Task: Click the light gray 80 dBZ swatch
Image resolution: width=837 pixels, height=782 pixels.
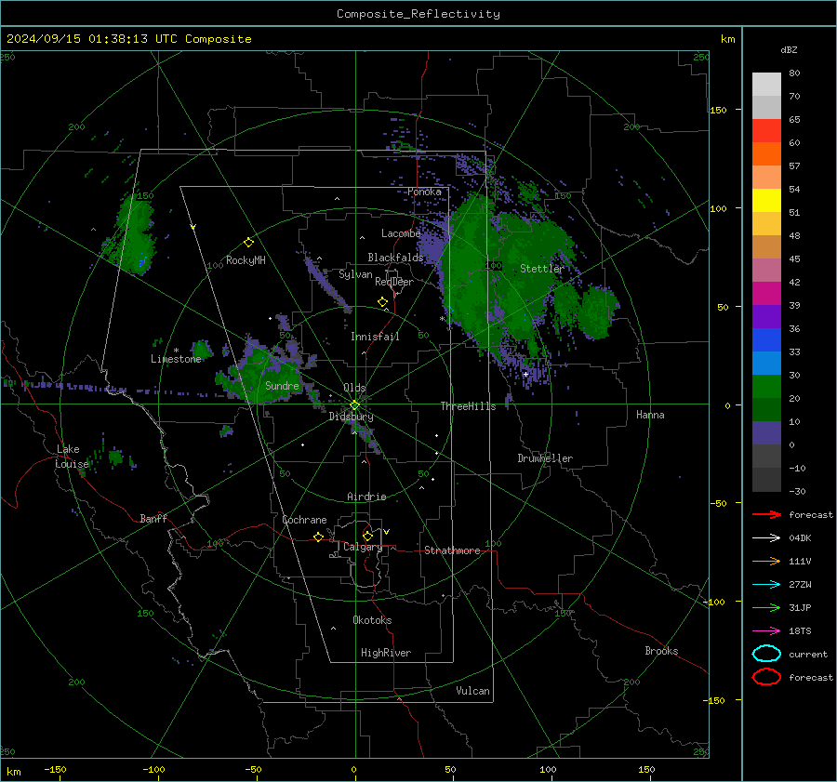Action: pos(766,84)
